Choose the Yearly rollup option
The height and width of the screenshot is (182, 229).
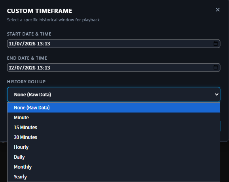[114, 177]
